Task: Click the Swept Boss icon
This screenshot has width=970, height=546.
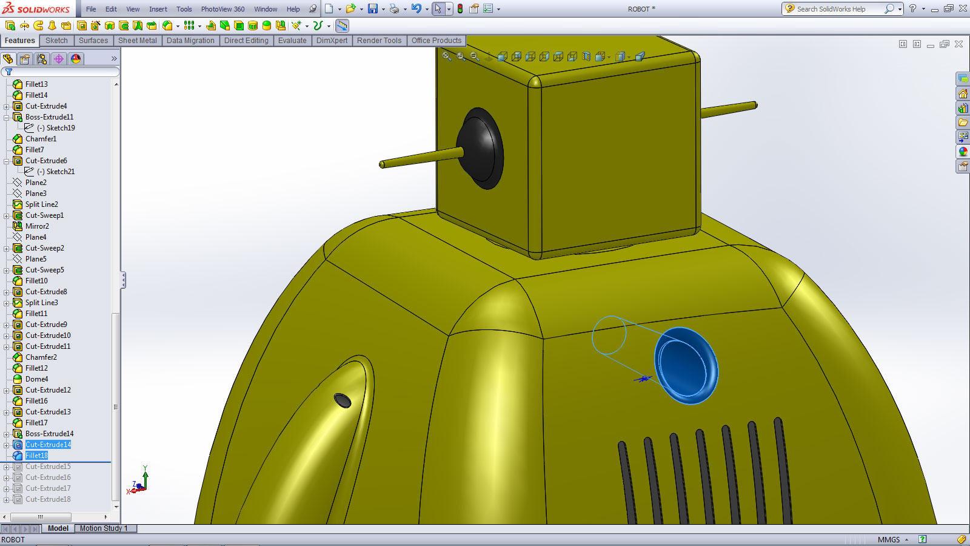Action: [38, 25]
